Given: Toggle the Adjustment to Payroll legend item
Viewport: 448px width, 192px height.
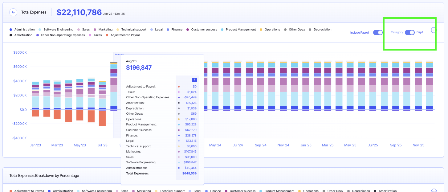Looking at the screenshot, I should click(x=125, y=35).
